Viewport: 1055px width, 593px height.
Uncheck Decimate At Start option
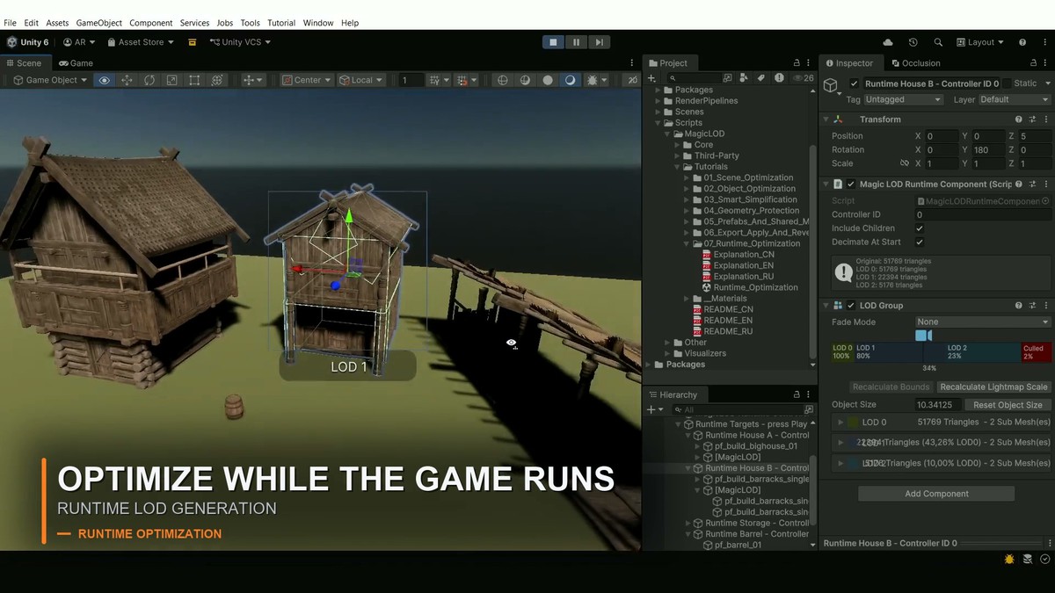coord(920,242)
